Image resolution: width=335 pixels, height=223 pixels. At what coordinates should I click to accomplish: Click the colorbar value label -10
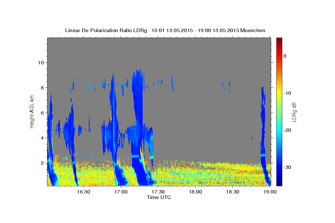pyautogui.click(x=288, y=93)
